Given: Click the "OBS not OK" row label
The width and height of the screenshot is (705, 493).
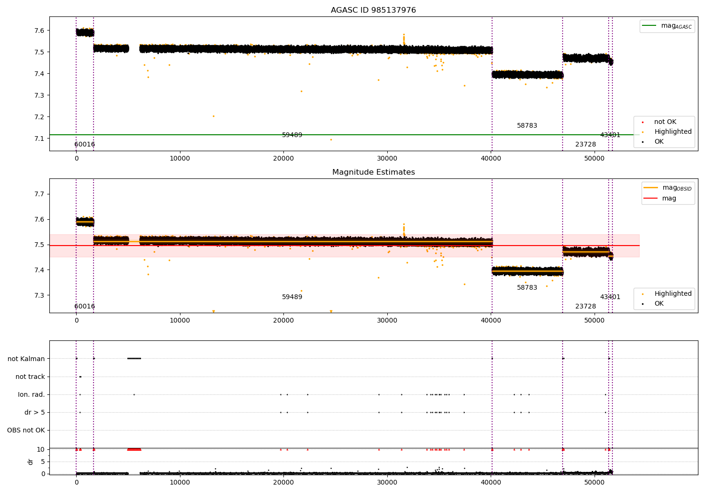Looking at the screenshot, I should 26,431.
